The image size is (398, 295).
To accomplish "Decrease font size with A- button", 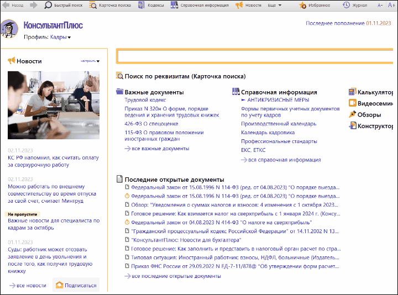I will tap(380, 5).
